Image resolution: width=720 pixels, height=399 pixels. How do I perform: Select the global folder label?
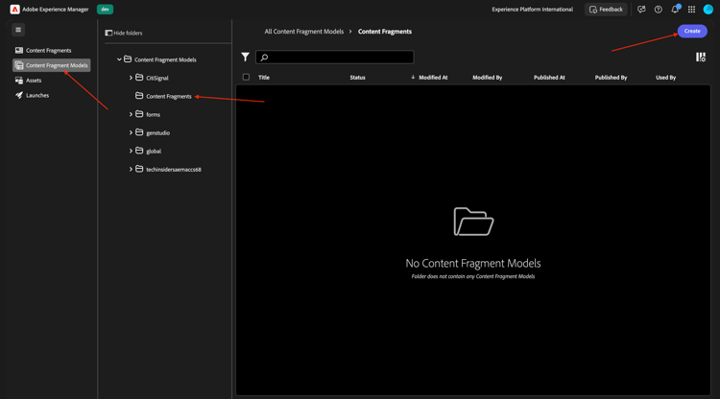click(x=154, y=152)
